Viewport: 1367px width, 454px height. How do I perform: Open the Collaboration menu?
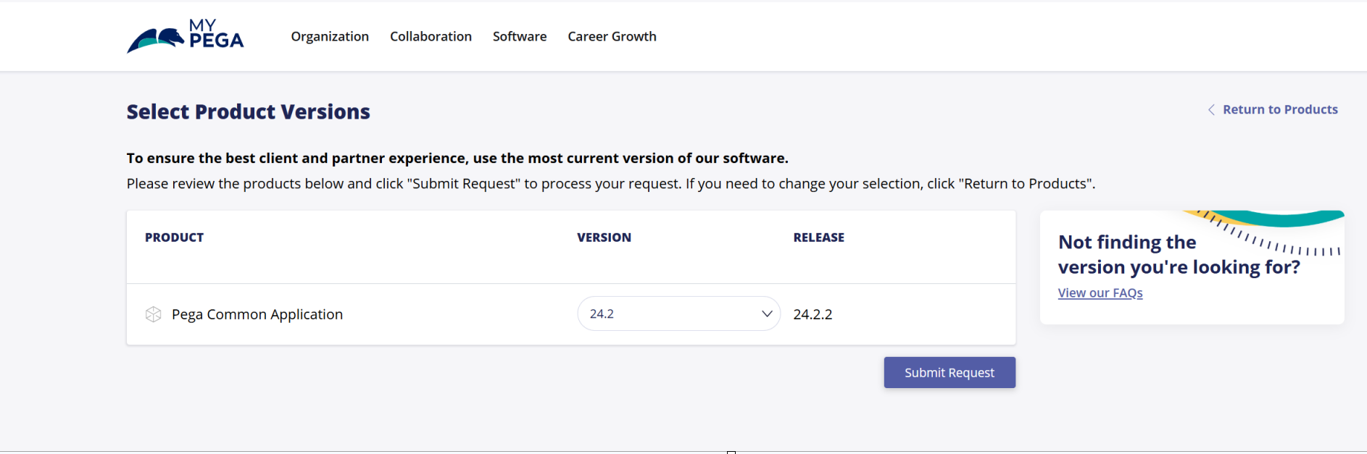point(431,36)
